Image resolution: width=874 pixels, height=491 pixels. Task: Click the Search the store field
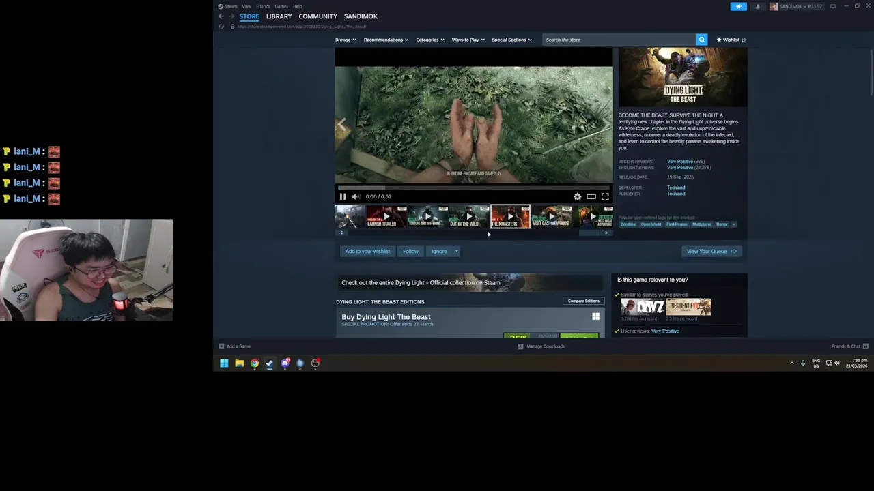[619, 40]
